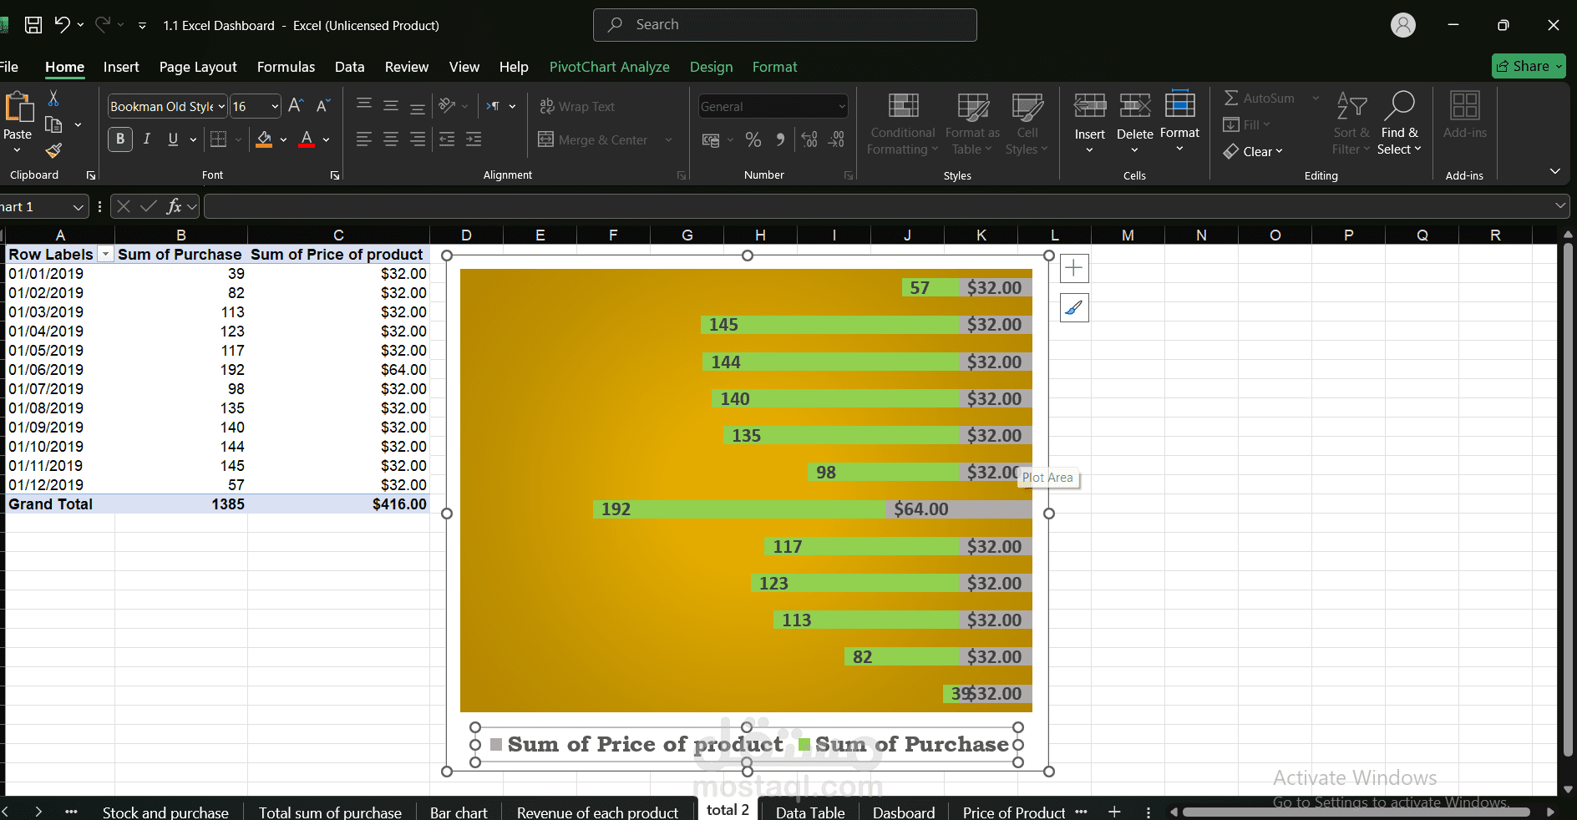Apply the orange Fill Color
1577x820 pixels.
coord(264,139)
